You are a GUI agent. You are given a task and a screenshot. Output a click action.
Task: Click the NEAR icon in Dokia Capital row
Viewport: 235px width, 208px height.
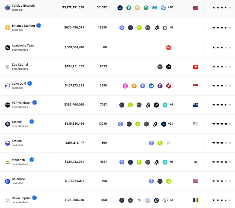tap(139, 200)
